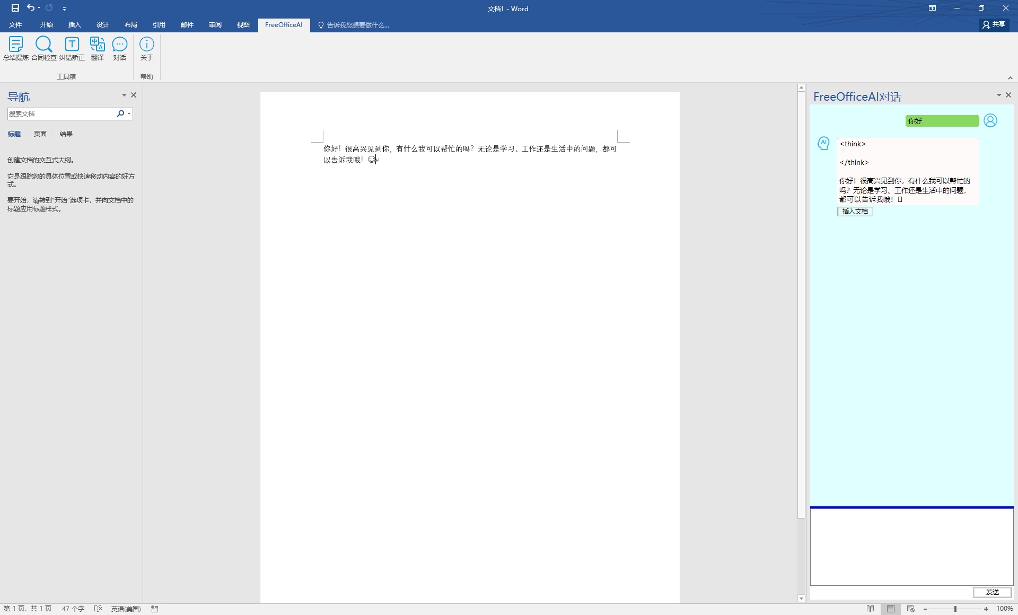Screen dimensions: 1018x615
Task: Open the 合同检查 contract check tool
Action: (43, 48)
